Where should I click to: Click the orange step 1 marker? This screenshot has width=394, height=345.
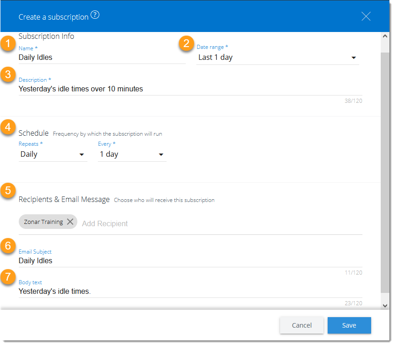tap(8, 43)
